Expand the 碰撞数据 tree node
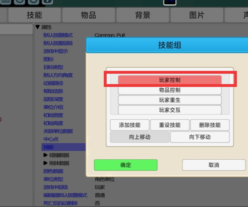The image size is (248, 207). pos(45,155)
